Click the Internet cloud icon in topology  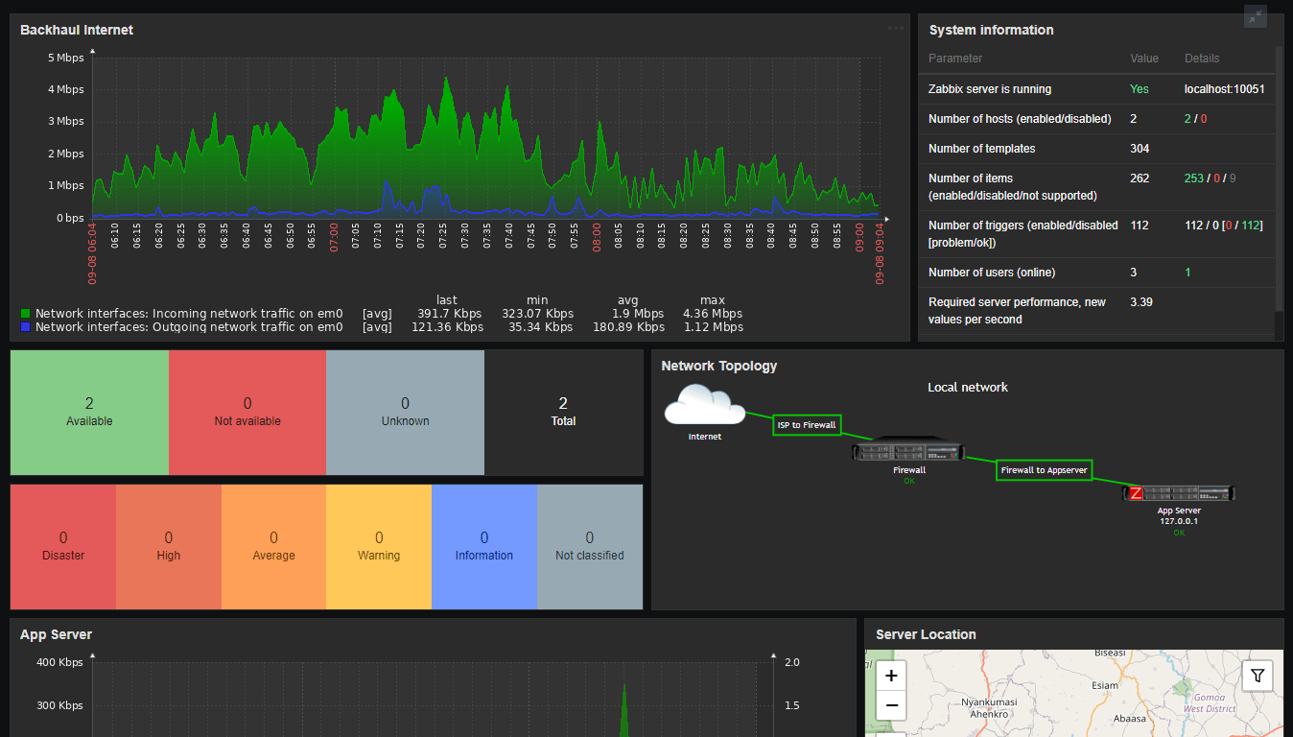(704, 405)
